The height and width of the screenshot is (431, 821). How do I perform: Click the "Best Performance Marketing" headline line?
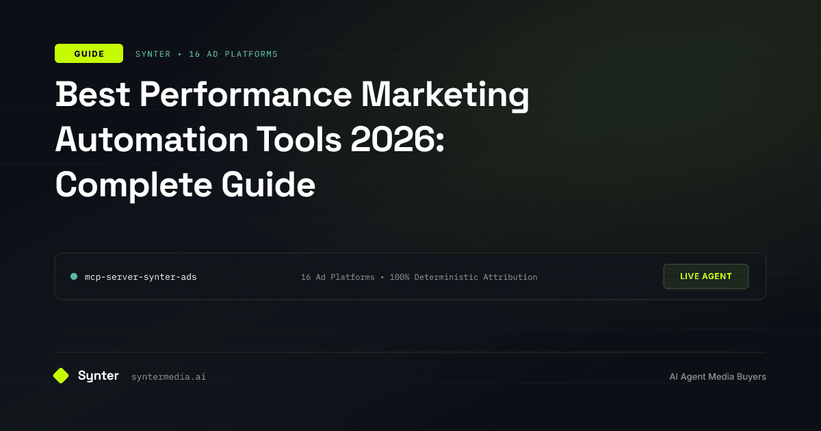point(292,97)
